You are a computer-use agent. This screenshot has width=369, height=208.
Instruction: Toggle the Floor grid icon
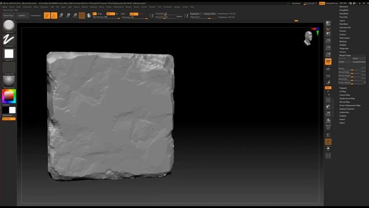pyautogui.click(x=328, y=69)
